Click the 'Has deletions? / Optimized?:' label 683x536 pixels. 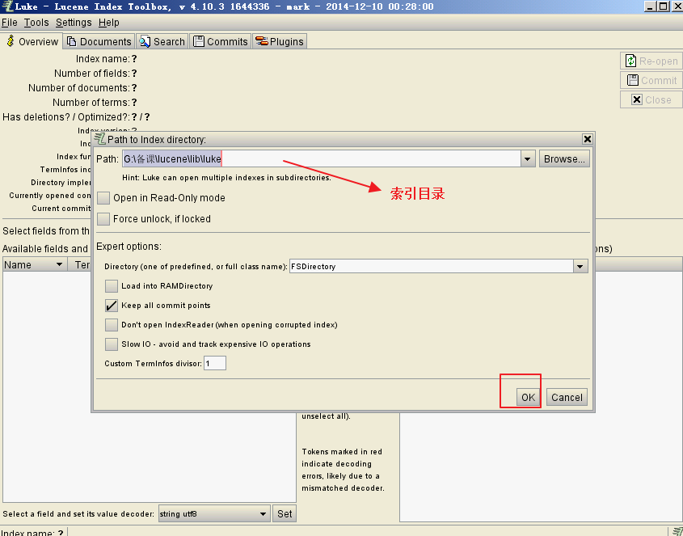pos(65,117)
